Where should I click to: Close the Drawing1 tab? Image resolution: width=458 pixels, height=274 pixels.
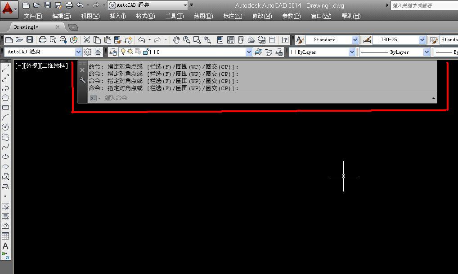[58, 27]
